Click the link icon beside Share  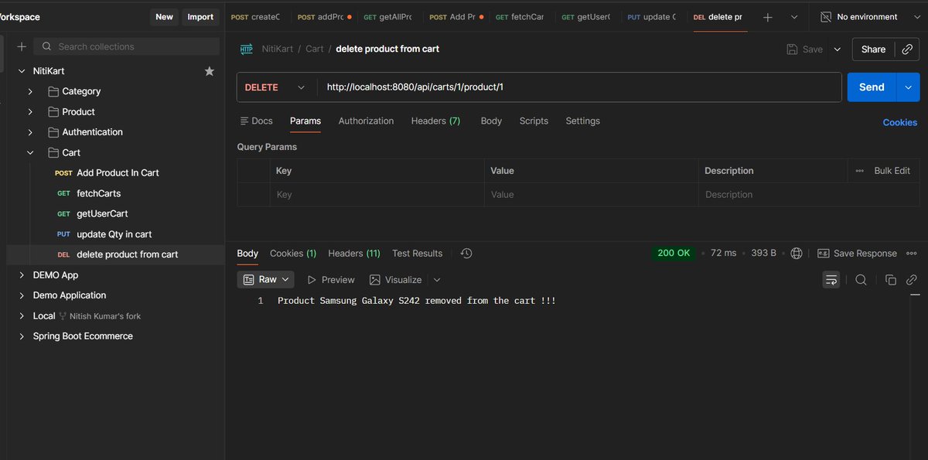(x=907, y=49)
